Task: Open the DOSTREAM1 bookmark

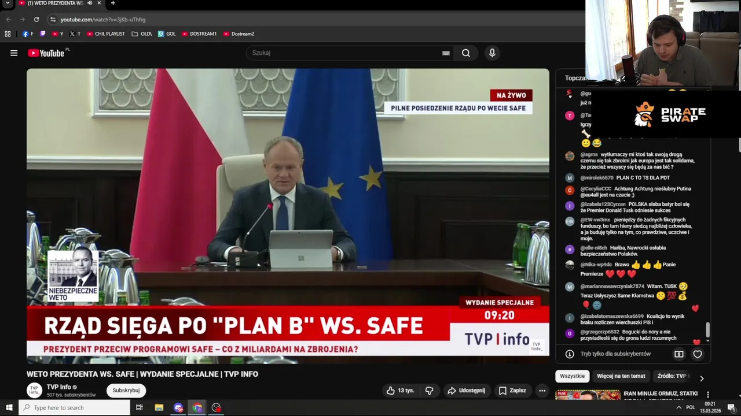Action: coord(199,34)
